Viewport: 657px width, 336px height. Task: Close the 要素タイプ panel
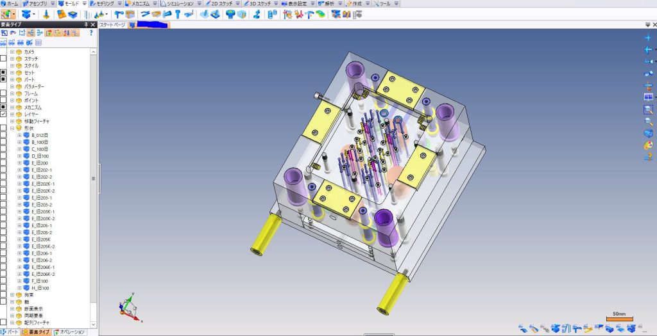94,24
